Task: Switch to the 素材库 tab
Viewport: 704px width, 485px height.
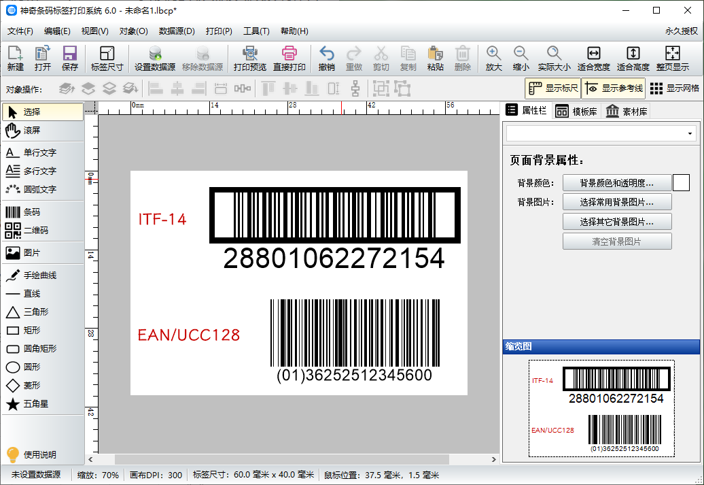Action: pos(627,111)
